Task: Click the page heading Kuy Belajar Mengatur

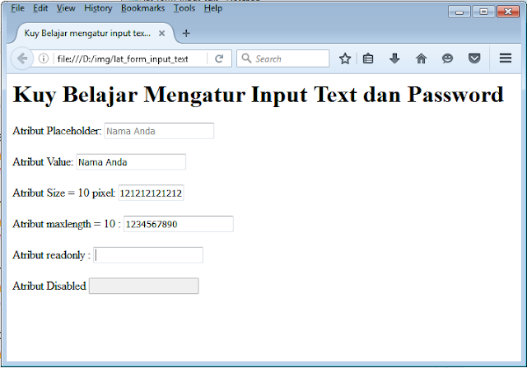Action: pos(258,95)
